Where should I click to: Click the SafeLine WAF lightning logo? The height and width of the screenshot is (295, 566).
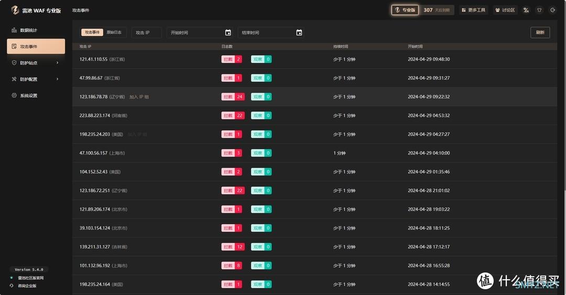coord(15,10)
